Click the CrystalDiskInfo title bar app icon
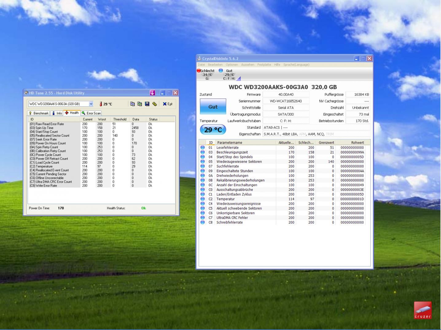This screenshot has width=441, height=330. pyautogui.click(x=200, y=59)
